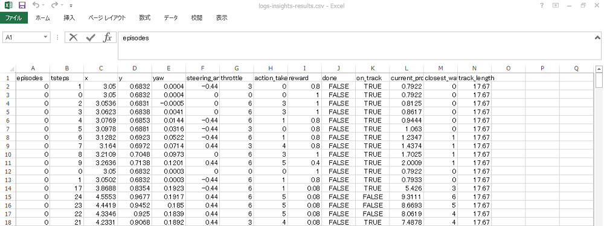Select row 1 header

[x=8, y=78]
